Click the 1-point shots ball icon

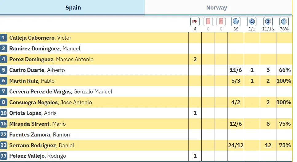pos(252,22)
